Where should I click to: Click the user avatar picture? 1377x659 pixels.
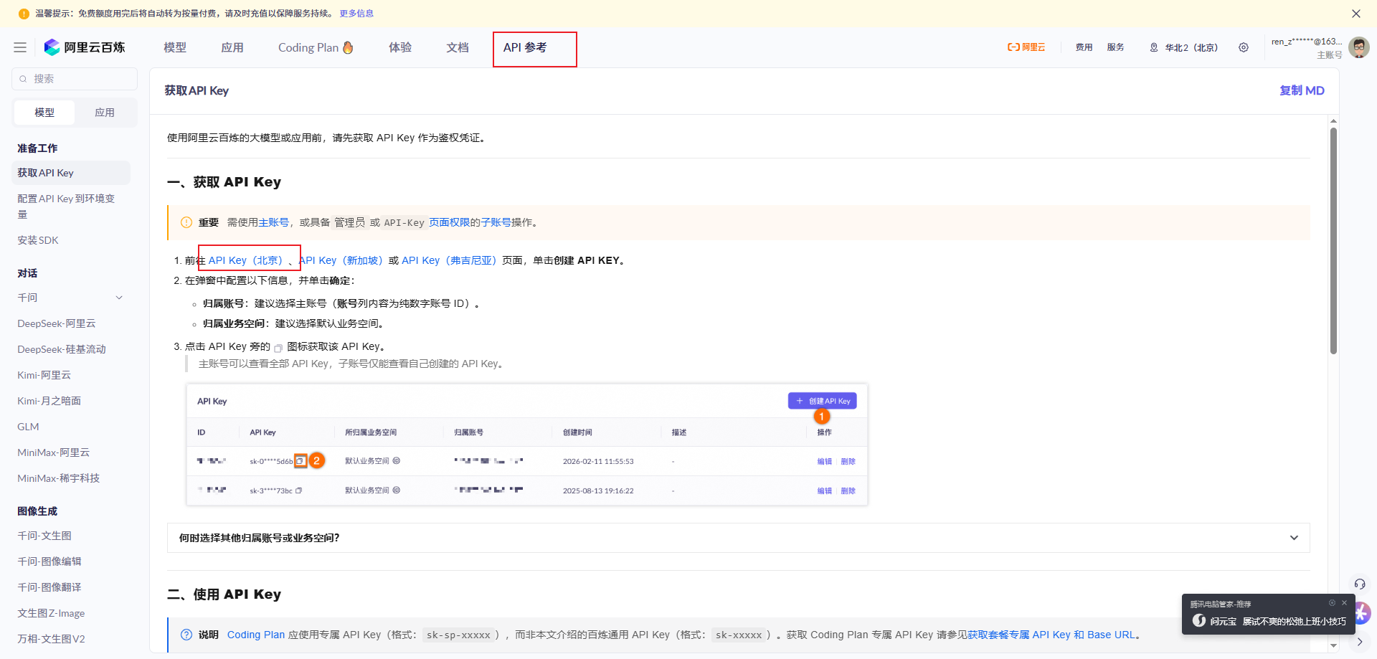(x=1358, y=47)
